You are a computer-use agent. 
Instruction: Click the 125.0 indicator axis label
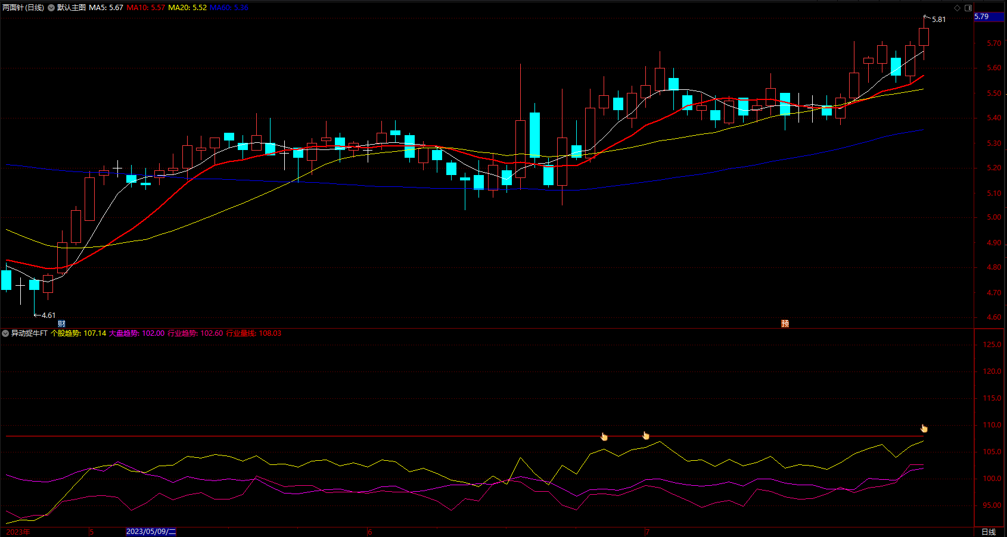[x=992, y=345]
